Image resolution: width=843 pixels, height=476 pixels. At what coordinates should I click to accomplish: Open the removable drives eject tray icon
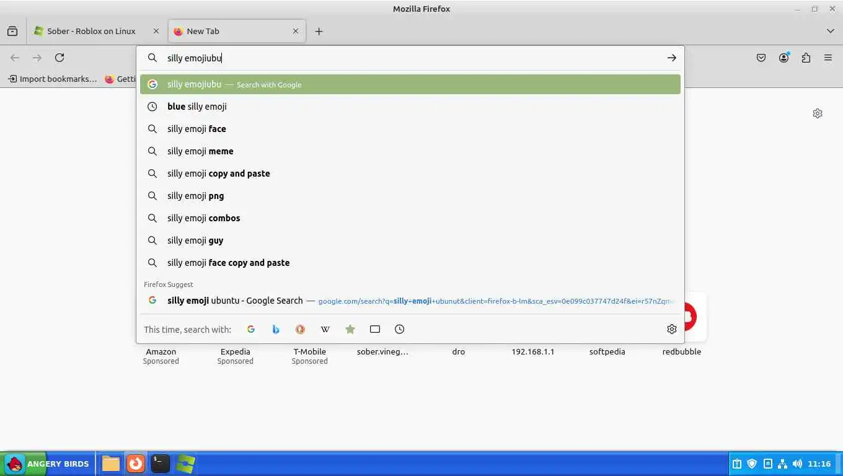(767, 464)
